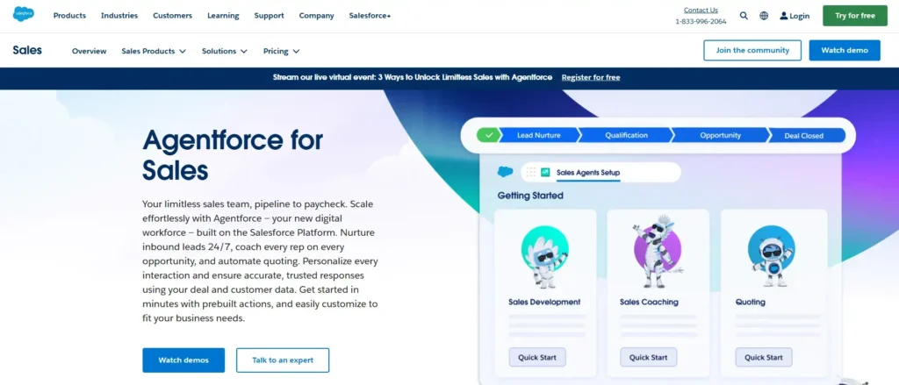Click the live virtual event banner text

point(413,77)
